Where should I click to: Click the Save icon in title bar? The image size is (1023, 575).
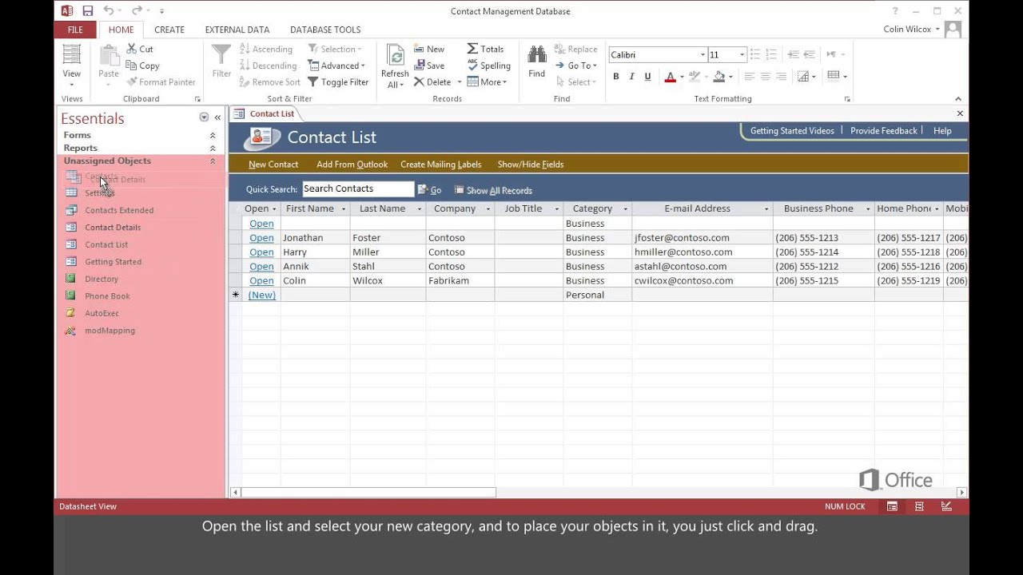click(88, 11)
